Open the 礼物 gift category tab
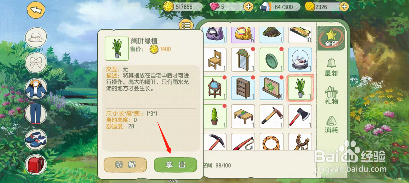Viewport: 409px width, 183px height. pyautogui.click(x=331, y=95)
